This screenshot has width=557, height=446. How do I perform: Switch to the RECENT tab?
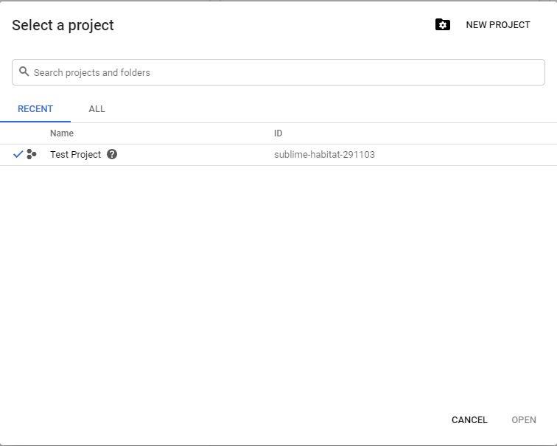click(35, 109)
